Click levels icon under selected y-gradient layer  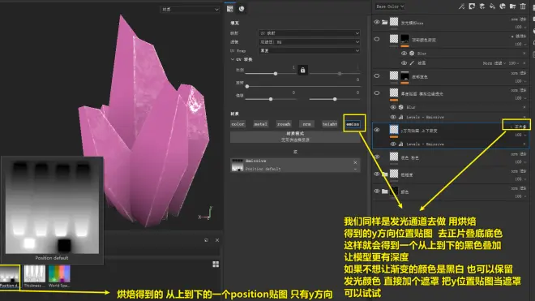[x=401, y=144]
